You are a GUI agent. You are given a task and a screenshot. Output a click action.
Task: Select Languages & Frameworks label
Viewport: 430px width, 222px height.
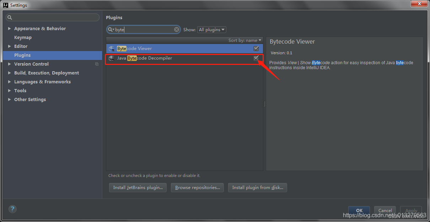42,82
